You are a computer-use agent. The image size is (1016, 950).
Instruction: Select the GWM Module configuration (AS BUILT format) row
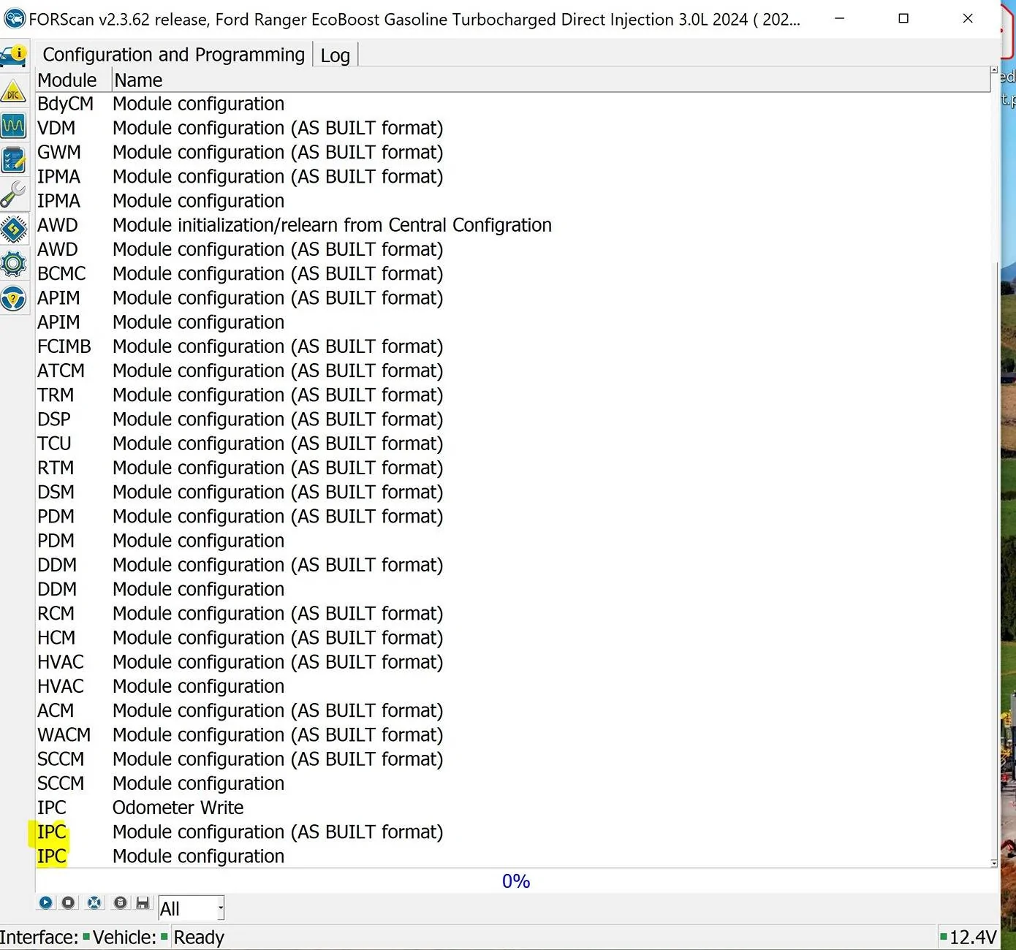[512, 152]
